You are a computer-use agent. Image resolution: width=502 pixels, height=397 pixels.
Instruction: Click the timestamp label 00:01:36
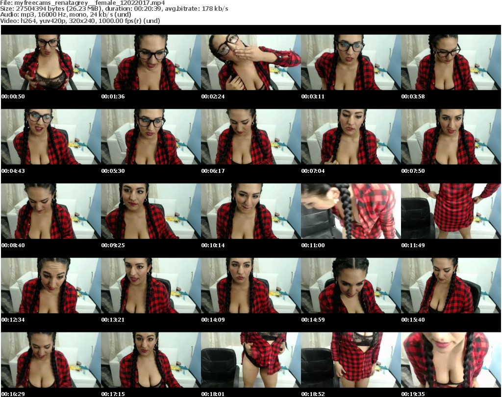point(113,96)
